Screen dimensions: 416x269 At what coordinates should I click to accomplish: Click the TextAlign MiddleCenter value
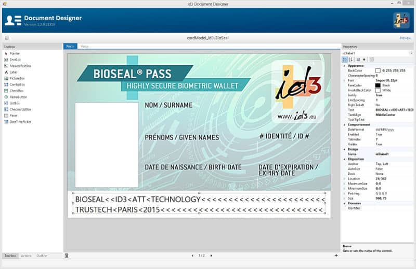(385, 115)
